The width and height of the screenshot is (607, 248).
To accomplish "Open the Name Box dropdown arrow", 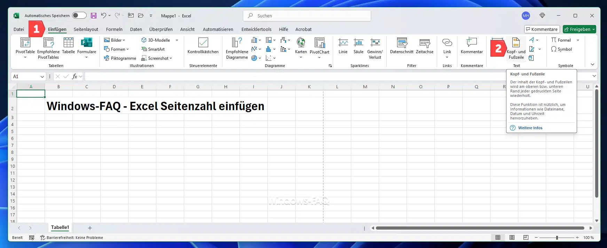I will coord(42,76).
